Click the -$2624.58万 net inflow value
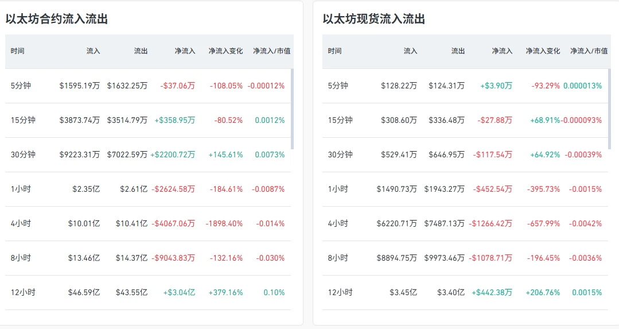619x329 pixels. click(x=173, y=189)
